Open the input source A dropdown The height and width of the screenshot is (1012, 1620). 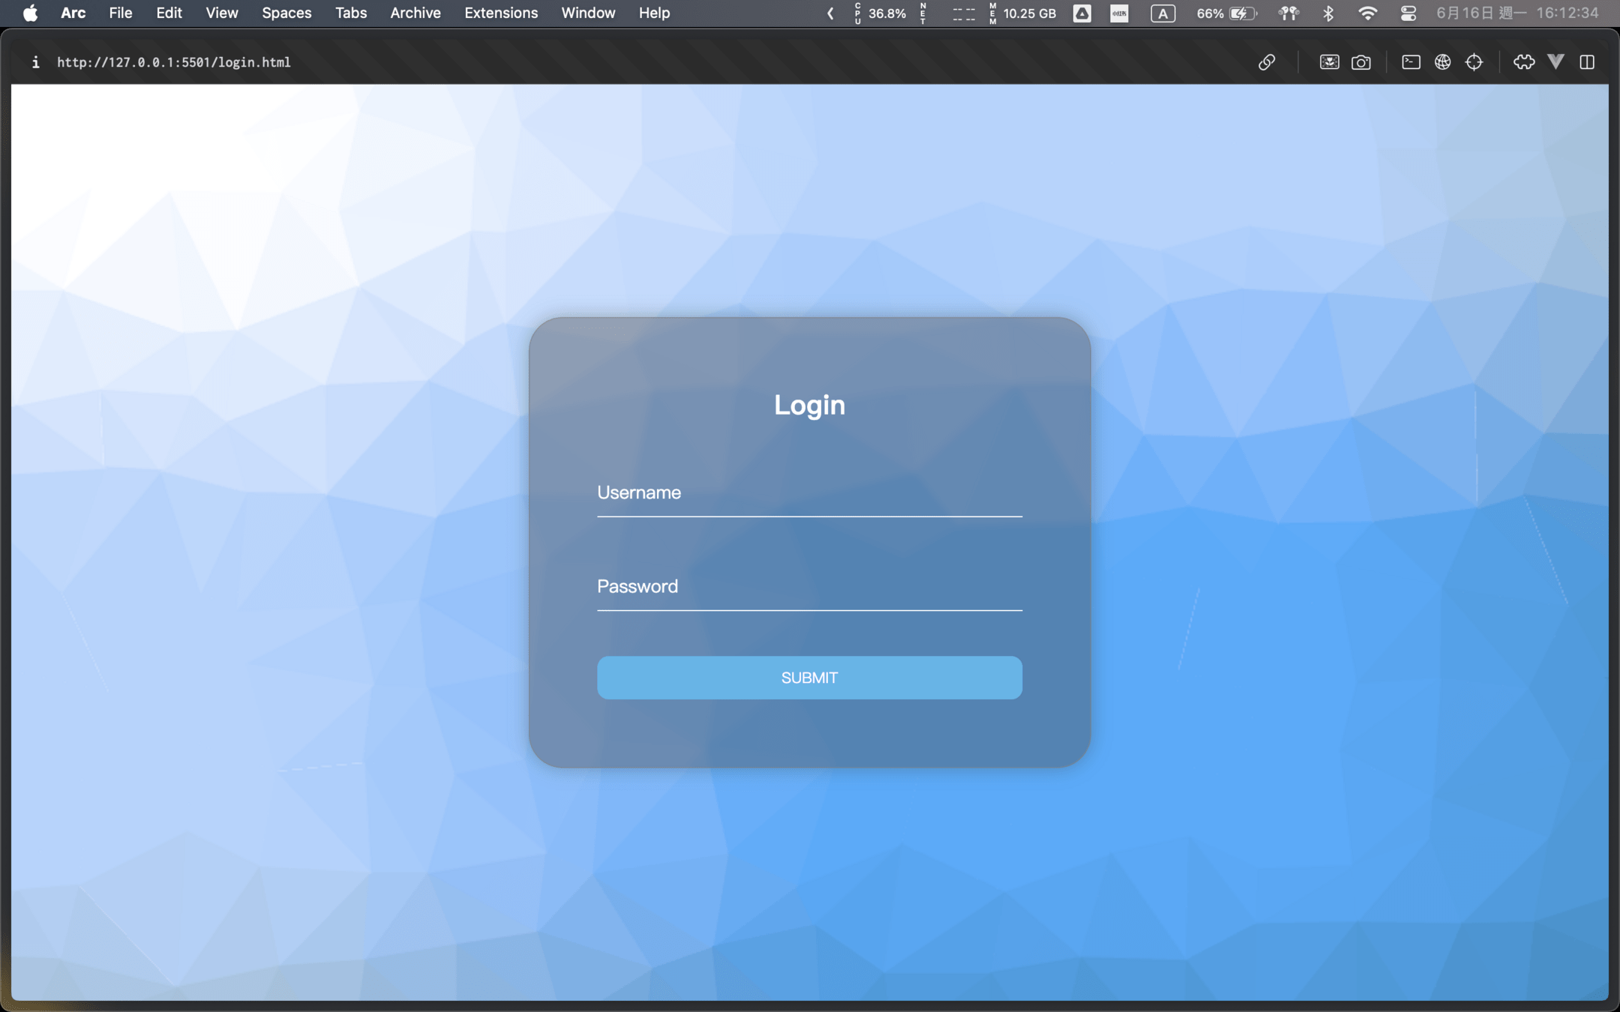(1162, 13)
